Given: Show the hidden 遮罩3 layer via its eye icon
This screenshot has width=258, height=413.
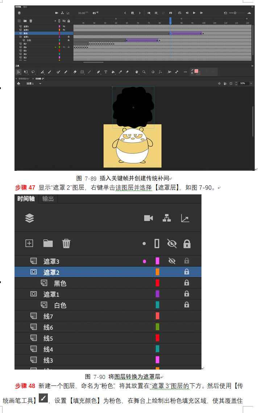Looking at the screenshot, I should 172,261.
